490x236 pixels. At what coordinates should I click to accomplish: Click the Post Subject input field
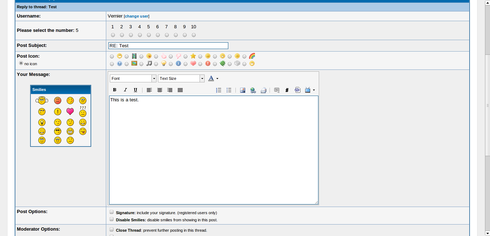pyautogui.click(x=168, y=46)
